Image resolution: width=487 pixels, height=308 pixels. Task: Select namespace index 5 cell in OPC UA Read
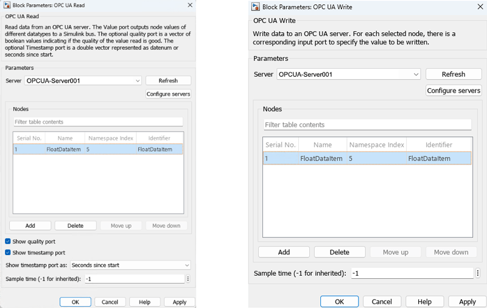(x=111, y=149)
